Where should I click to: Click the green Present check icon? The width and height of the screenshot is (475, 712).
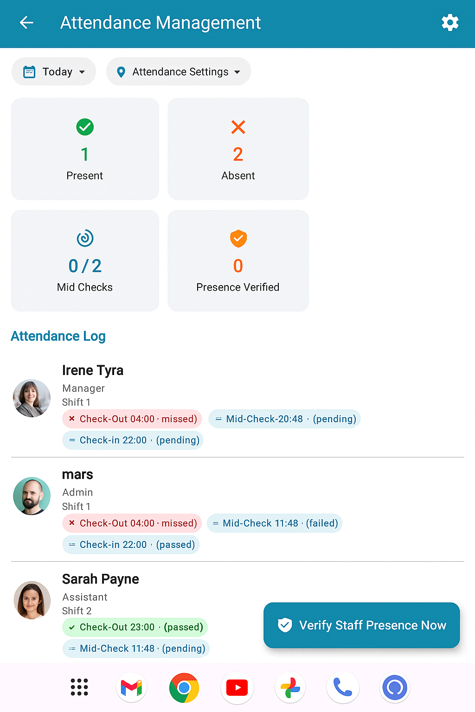(x=84, y=127)
